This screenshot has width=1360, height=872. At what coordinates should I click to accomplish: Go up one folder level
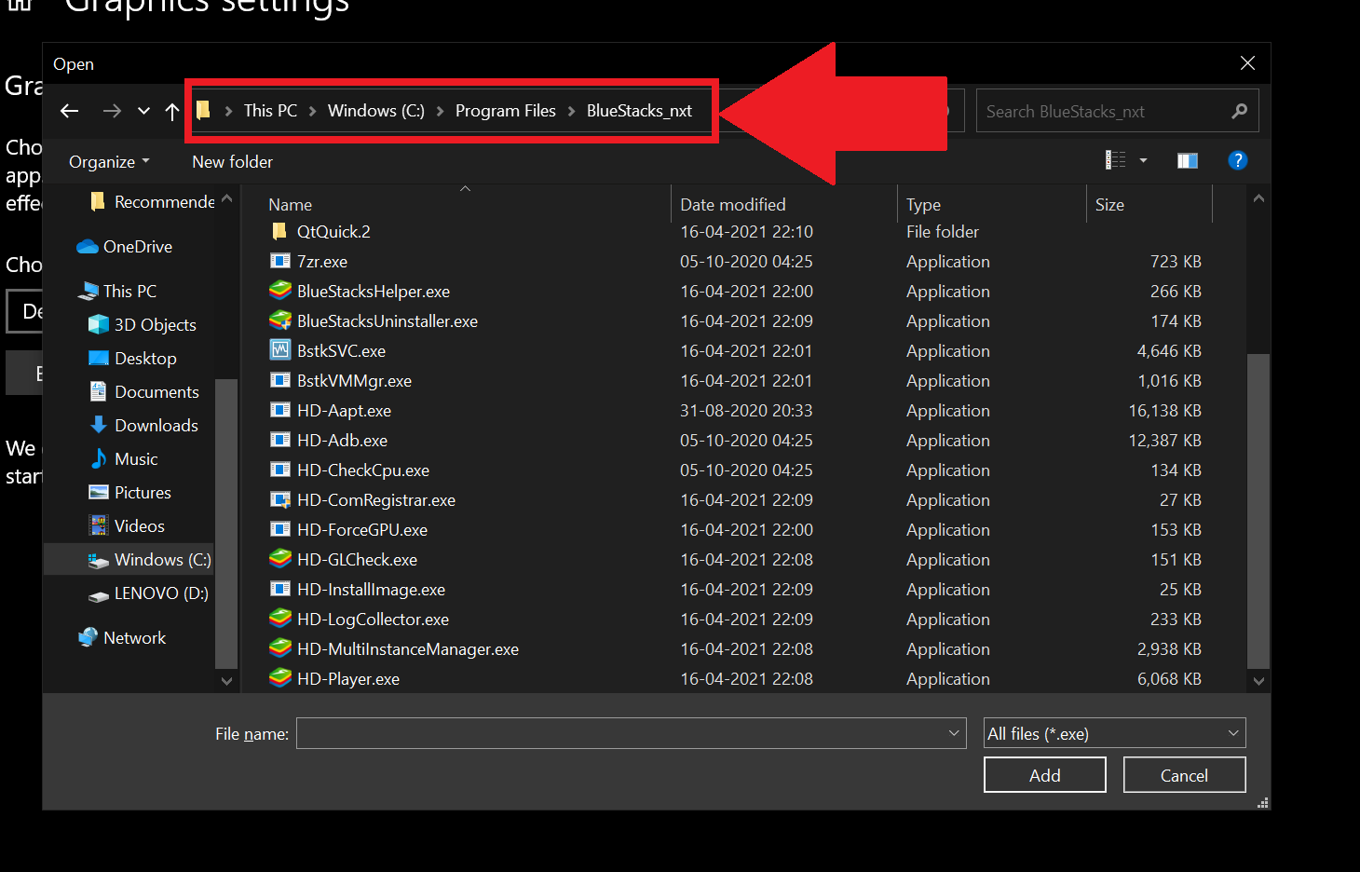click(x=172, y=111)
